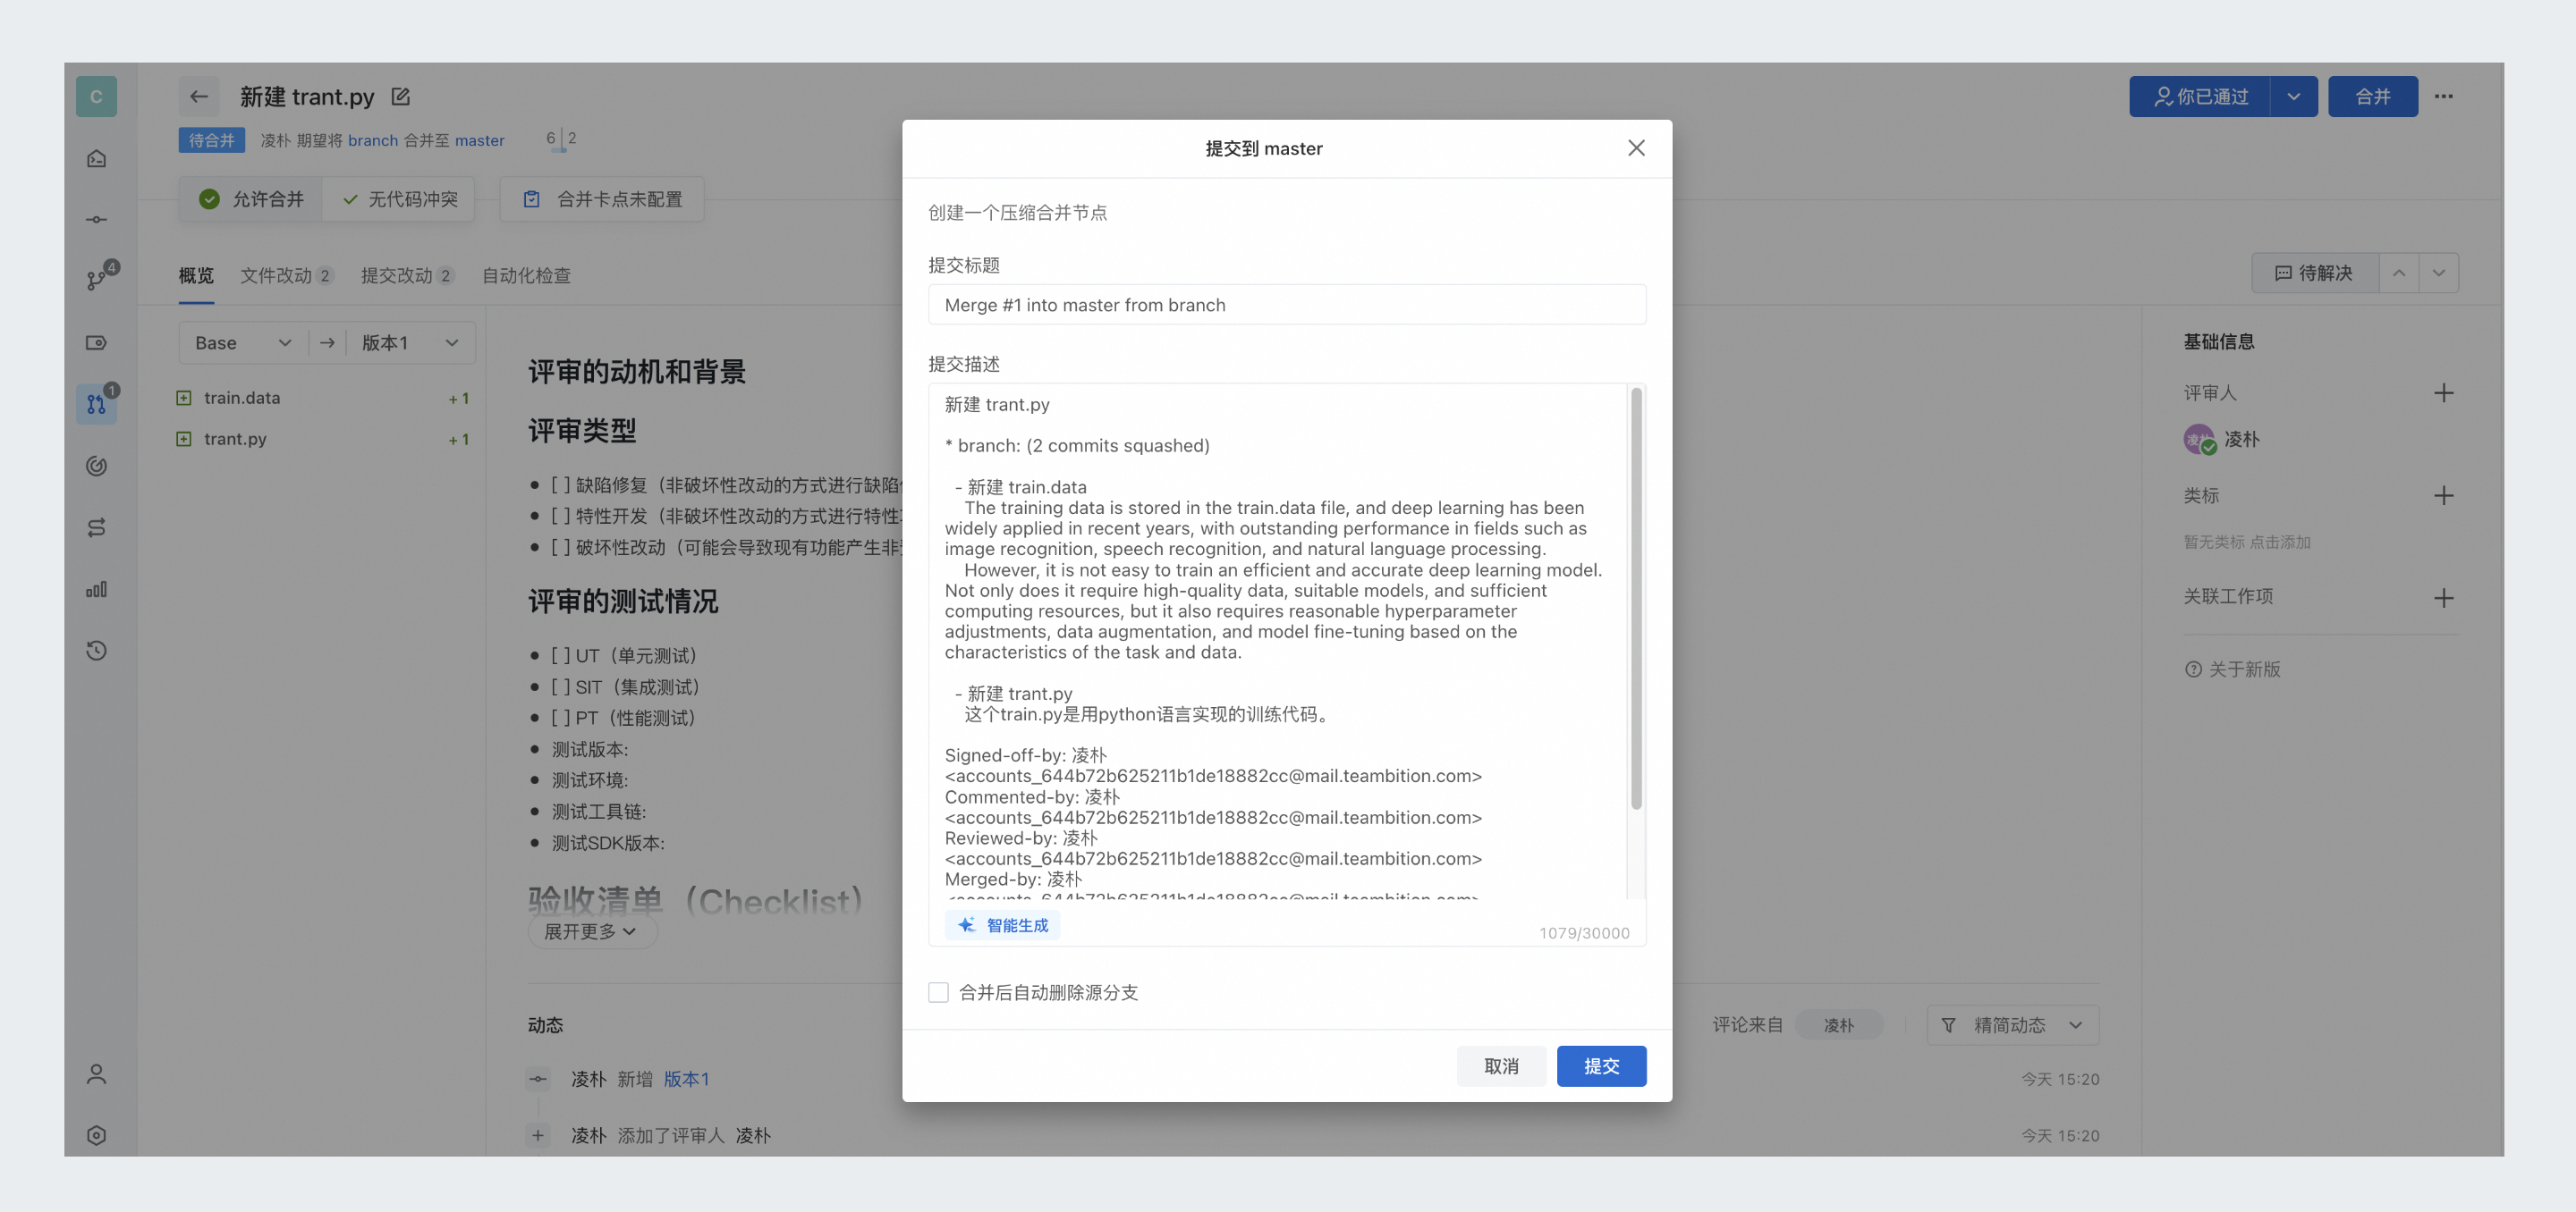Edit the 提交标题 input field
This screenshot has height=1212, width=2576.
tap(1287, 305)
